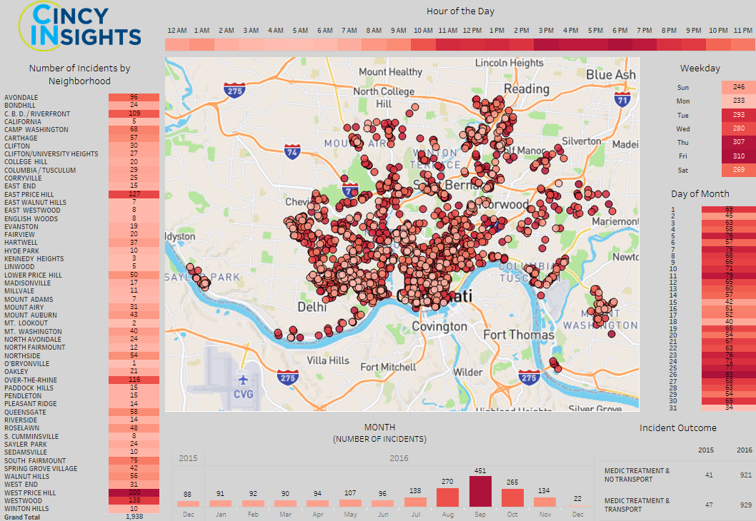Click the 12 AM hour heatmap cell

coord(177,44)
